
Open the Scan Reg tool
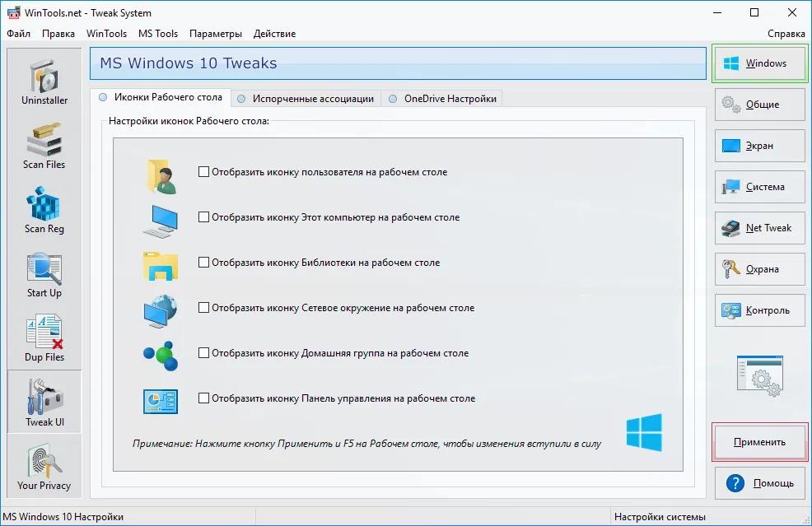pos(44,209)
